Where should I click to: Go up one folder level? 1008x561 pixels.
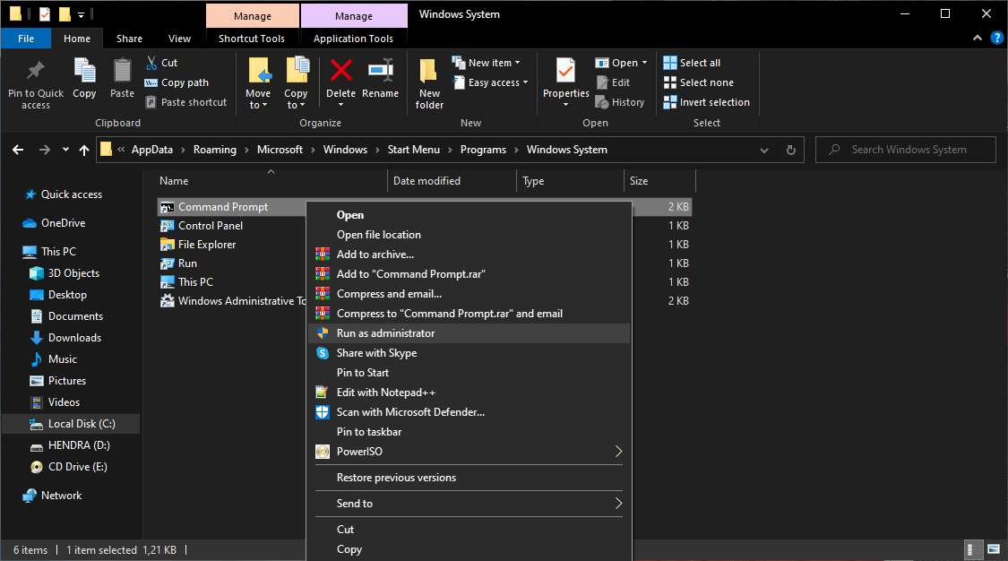(84, 150)
